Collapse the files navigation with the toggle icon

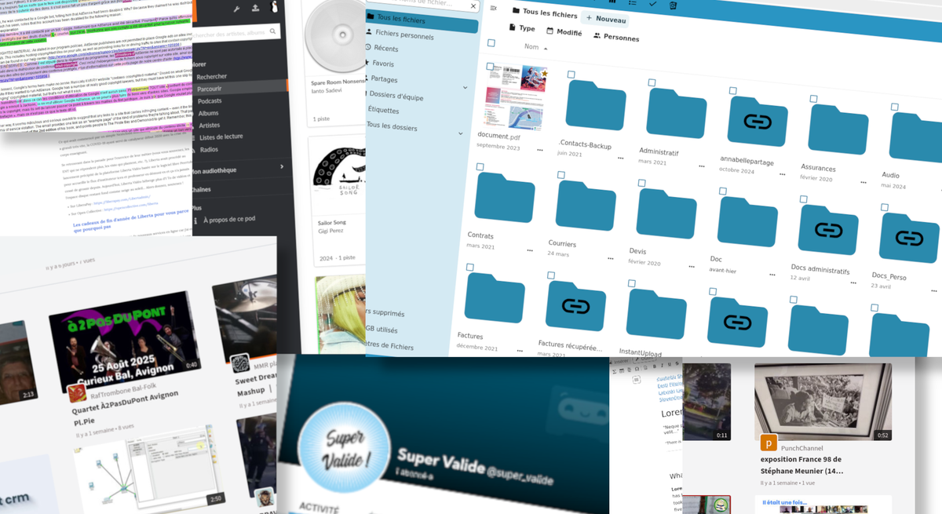click(x=494, y=8)
